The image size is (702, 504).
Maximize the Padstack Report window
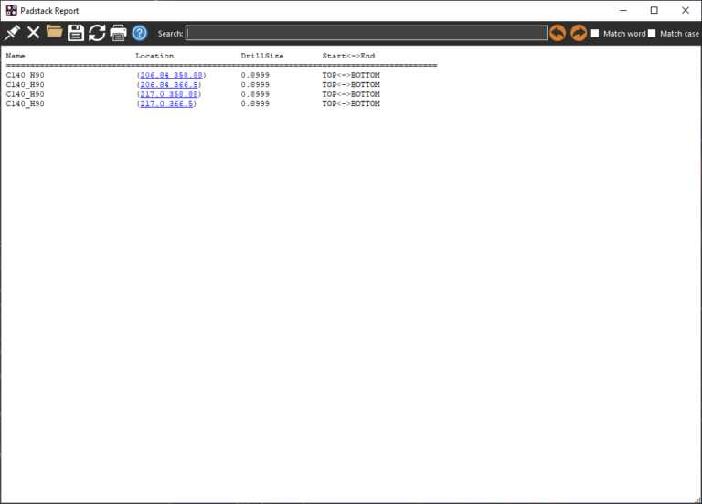point(654,10)
